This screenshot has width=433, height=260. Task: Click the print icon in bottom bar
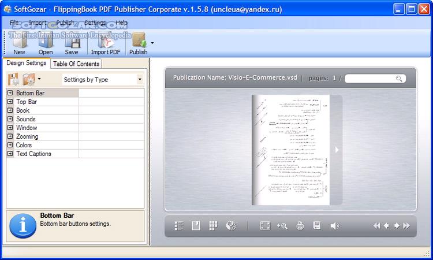tap(300, 226)
